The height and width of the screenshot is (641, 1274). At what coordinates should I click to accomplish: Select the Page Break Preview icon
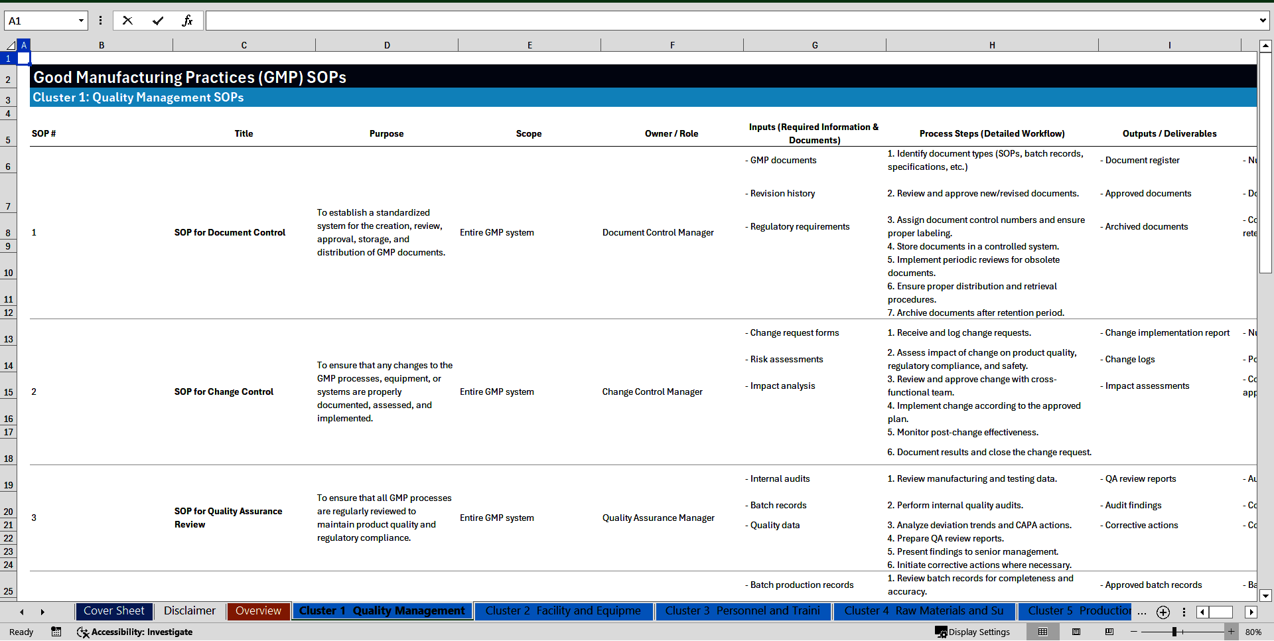coord(1109,632)
